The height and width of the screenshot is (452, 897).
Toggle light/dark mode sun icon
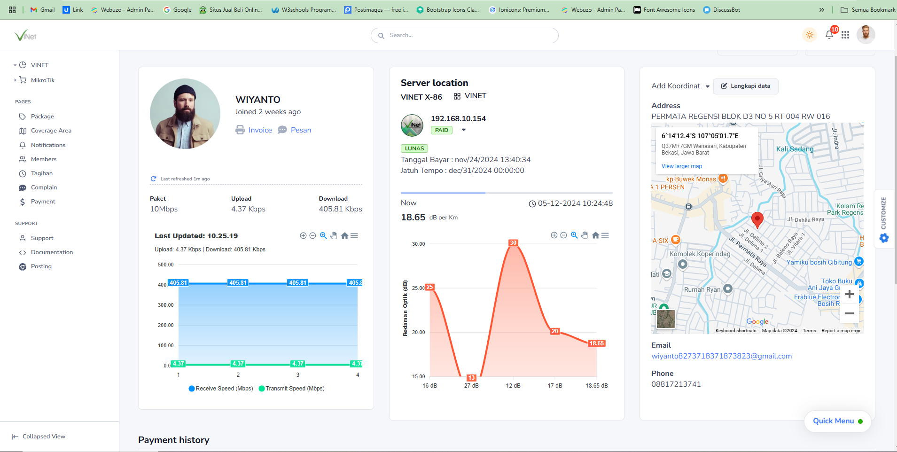point(809,35)
